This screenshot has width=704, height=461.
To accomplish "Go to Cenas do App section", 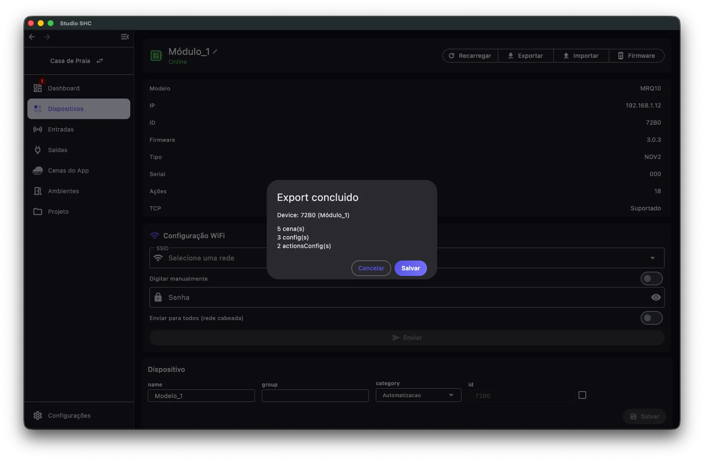I will coord(79,171).
